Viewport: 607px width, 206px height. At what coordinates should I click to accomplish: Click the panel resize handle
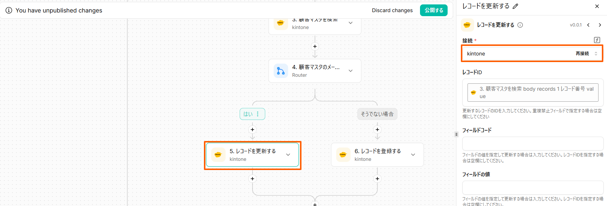[x=456, y=134]
